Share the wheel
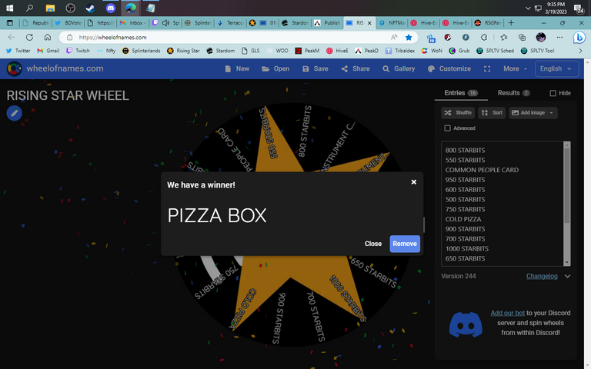The image size is (591, 369). tap(356, 68)
